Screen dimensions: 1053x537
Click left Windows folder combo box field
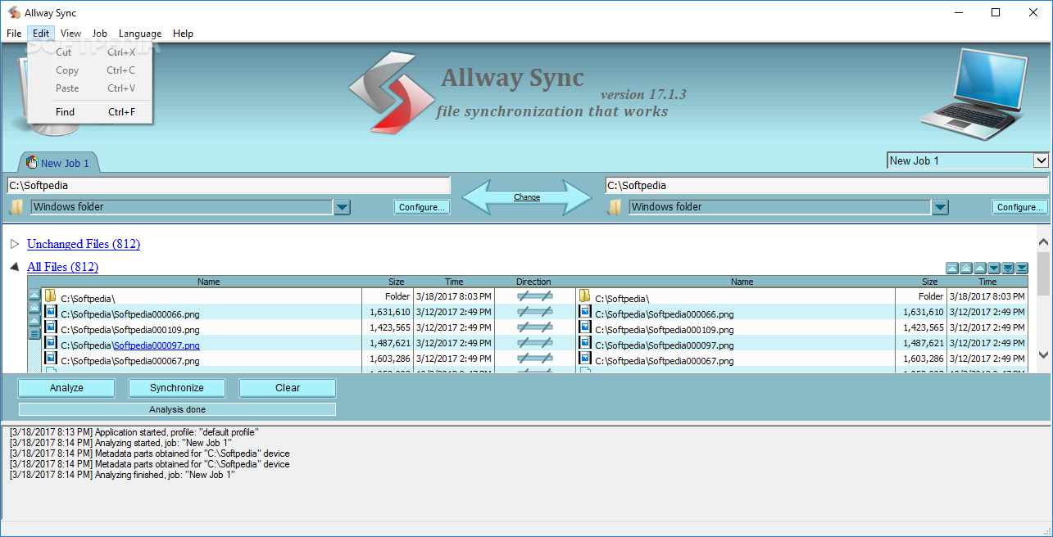182,207
